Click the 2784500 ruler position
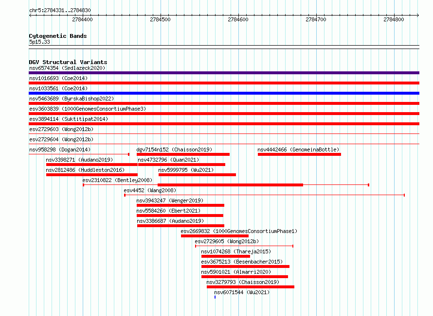This screenshot has width=433, height=316. coord(161,19)
